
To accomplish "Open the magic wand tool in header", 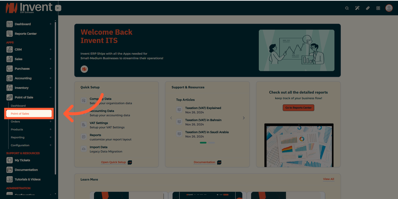I will [357, 8].
